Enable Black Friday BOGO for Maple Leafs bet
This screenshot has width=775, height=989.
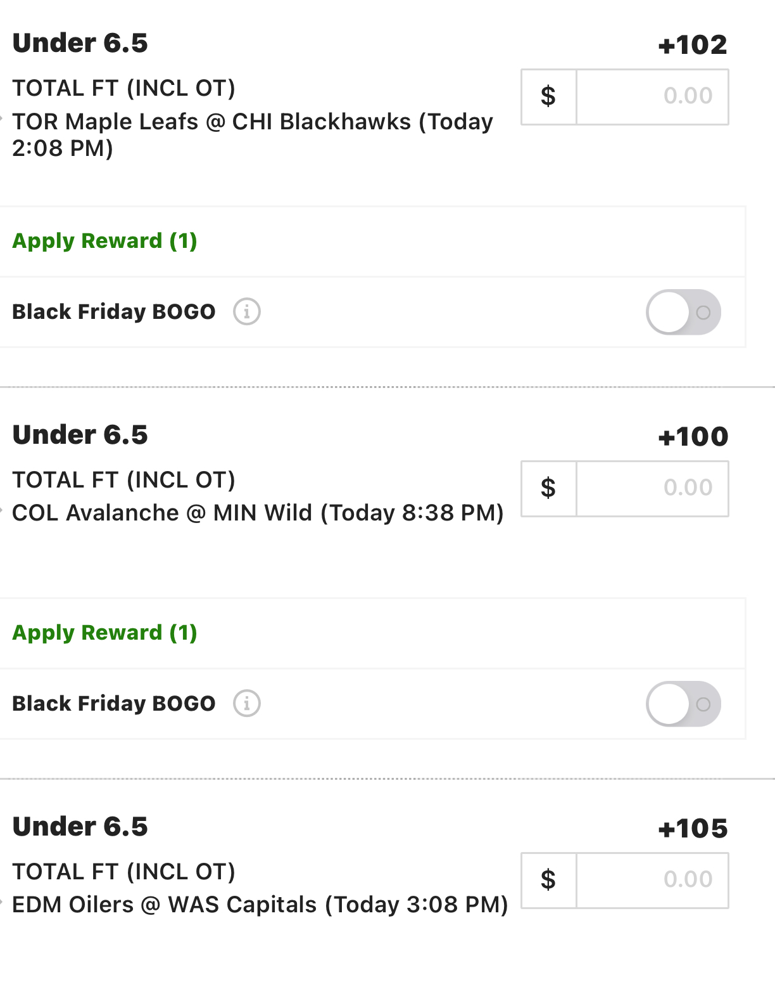(x=683, y=312)
